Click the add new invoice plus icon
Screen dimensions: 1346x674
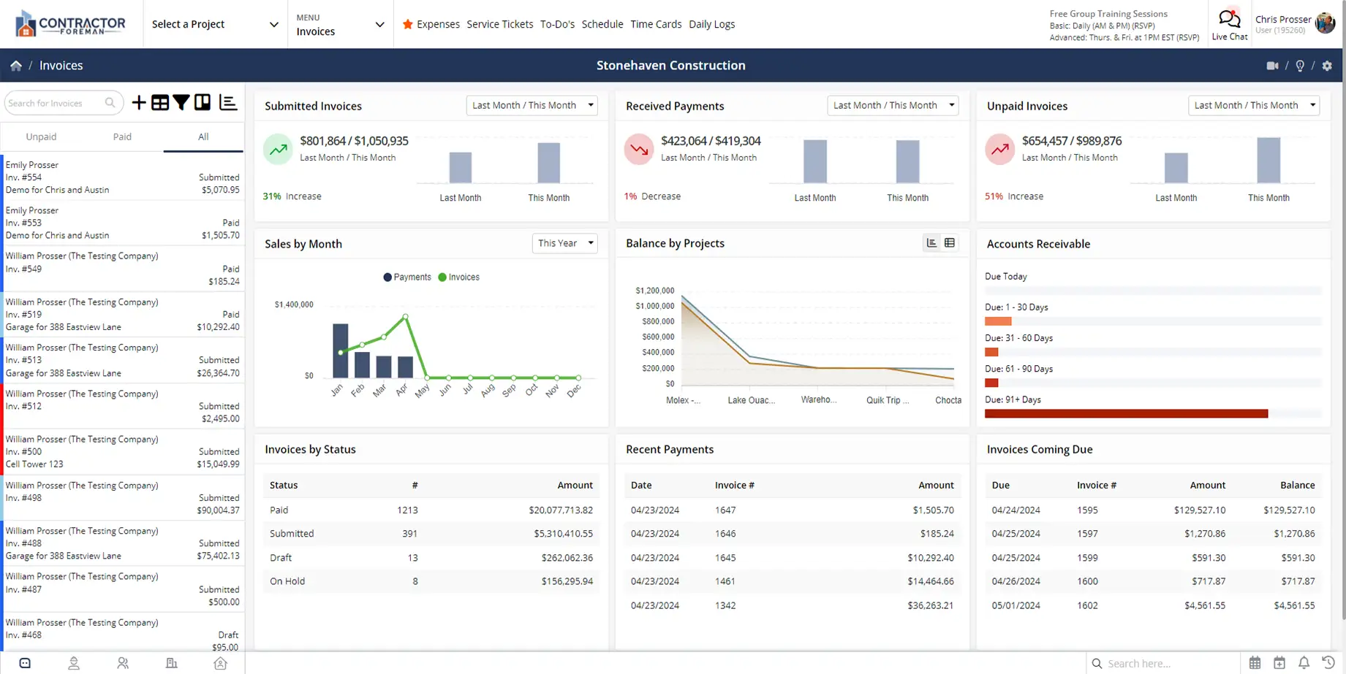(x=139, y=103)
